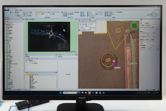The height and width of the screenshot is (111, 166).
Task: Click すべて選択 snap button
Action: pos(29,12)
